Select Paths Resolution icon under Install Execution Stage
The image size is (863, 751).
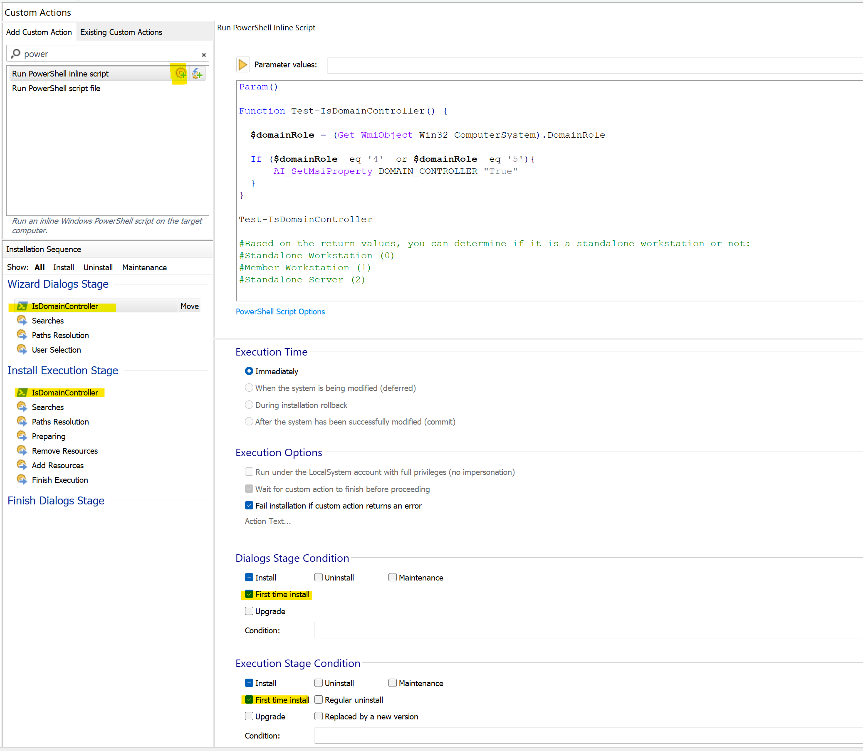coord(22,422)
